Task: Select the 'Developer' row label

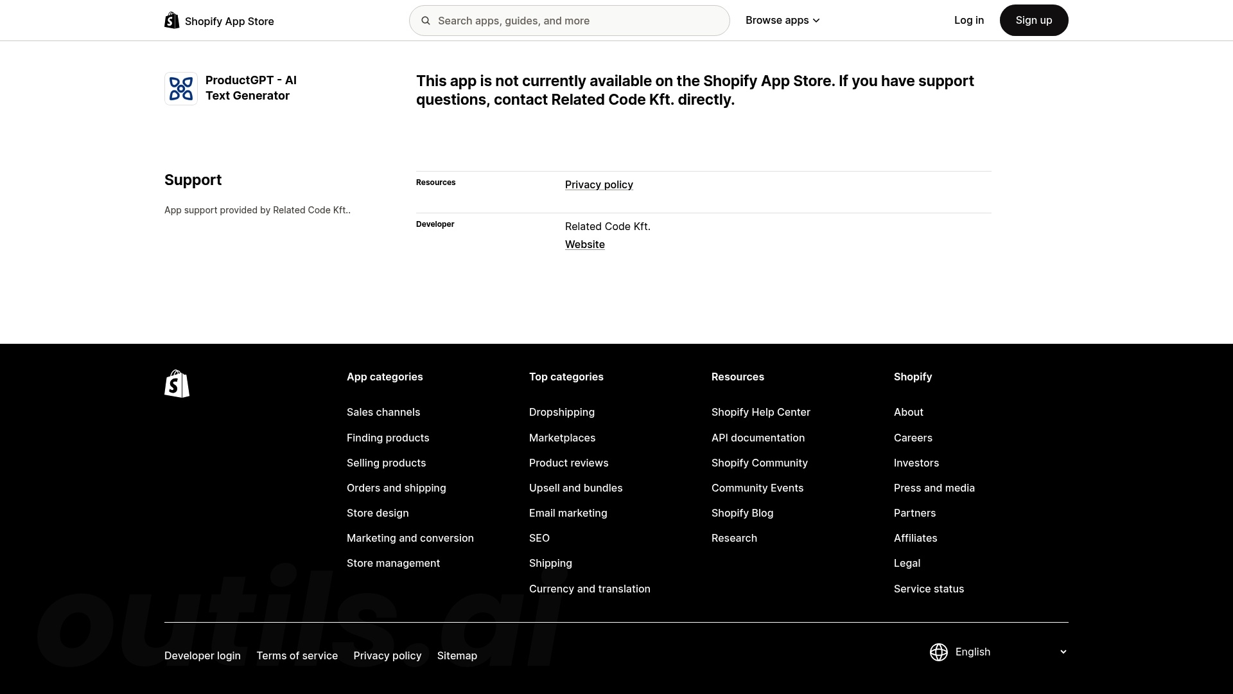Action: 435,224
